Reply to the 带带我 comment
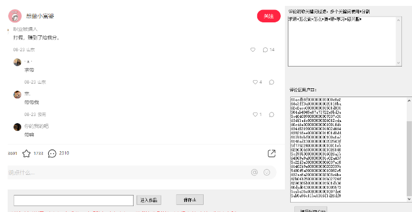This screenshot has width=412, height=212. pos(272,114)
